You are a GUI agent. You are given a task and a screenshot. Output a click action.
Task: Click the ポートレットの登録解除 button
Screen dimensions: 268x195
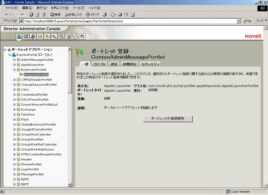coord(168,119)
